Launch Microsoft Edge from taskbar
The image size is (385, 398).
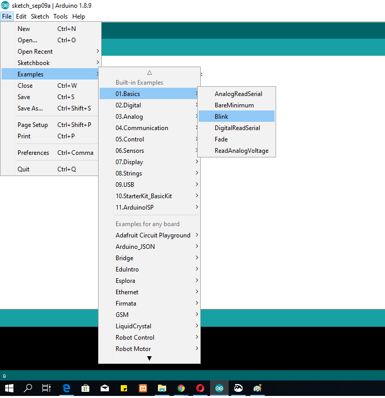pyautogui.click(x=66, y=388)
